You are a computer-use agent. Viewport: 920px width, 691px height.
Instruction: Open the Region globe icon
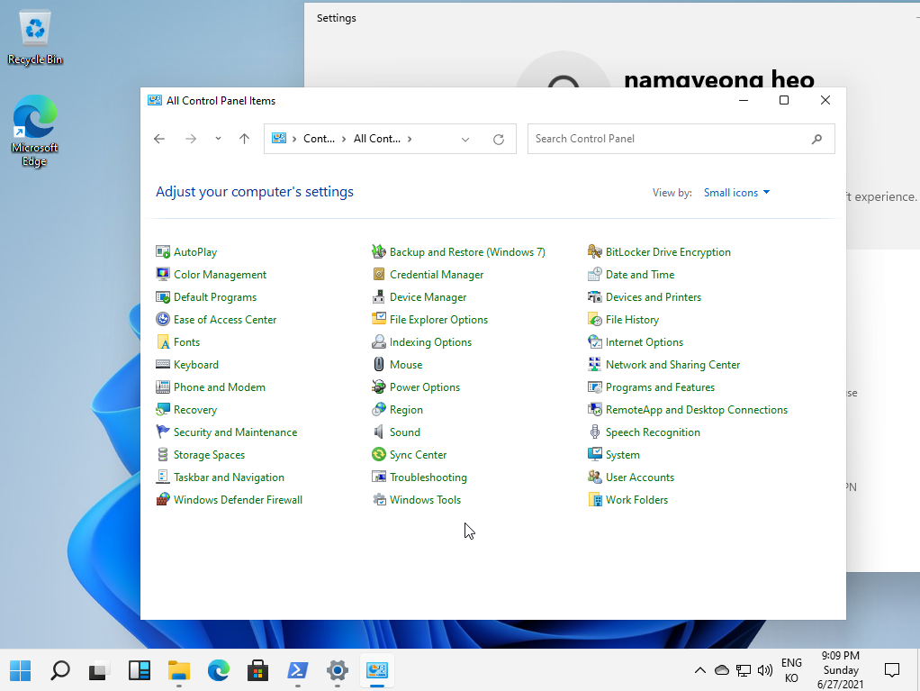click(x=379, y=410)
